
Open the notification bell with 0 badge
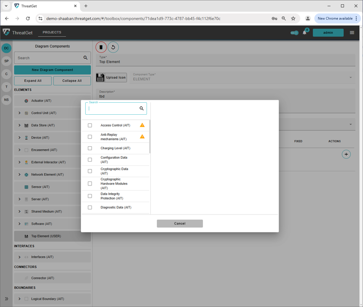click(306, 32)
